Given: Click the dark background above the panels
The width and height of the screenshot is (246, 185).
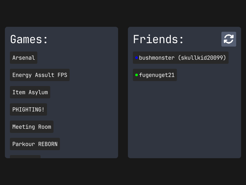Looking at the screenshot, I should (x=123, y=12).
